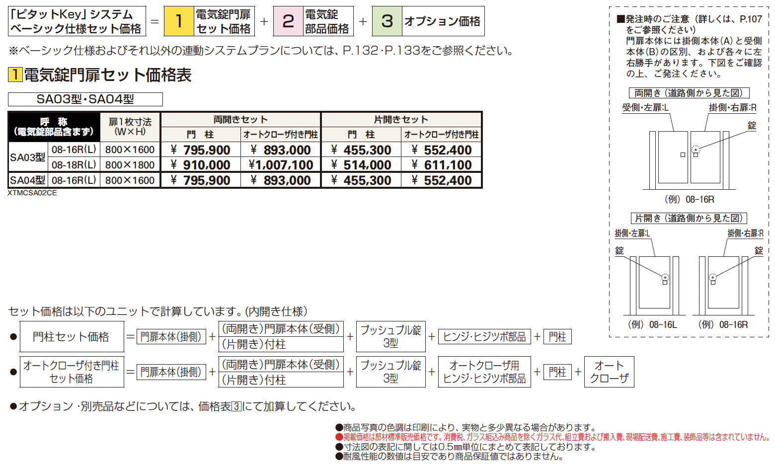Click the 片開き left-hand single gate diagram
Image resolution: width=775 pixels, height=466 pixels.
pos(655,285)
